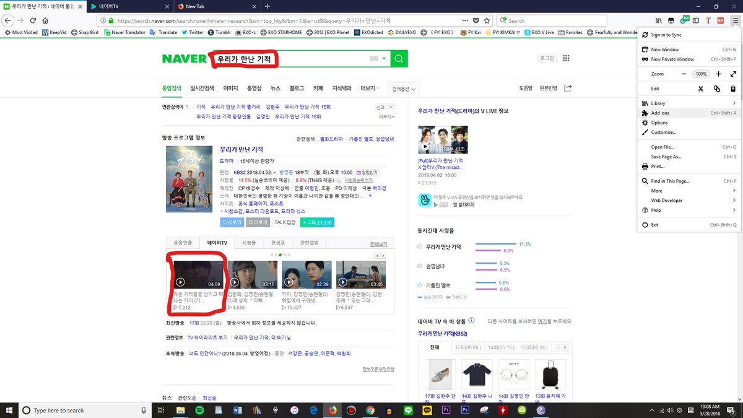Select Customize... in the Firefox menu
The image size is (743, 418).
point(690,132)
